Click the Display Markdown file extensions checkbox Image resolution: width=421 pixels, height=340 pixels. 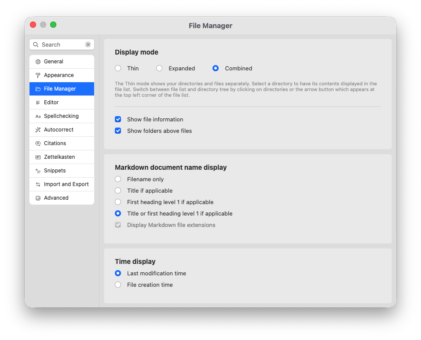118,225
